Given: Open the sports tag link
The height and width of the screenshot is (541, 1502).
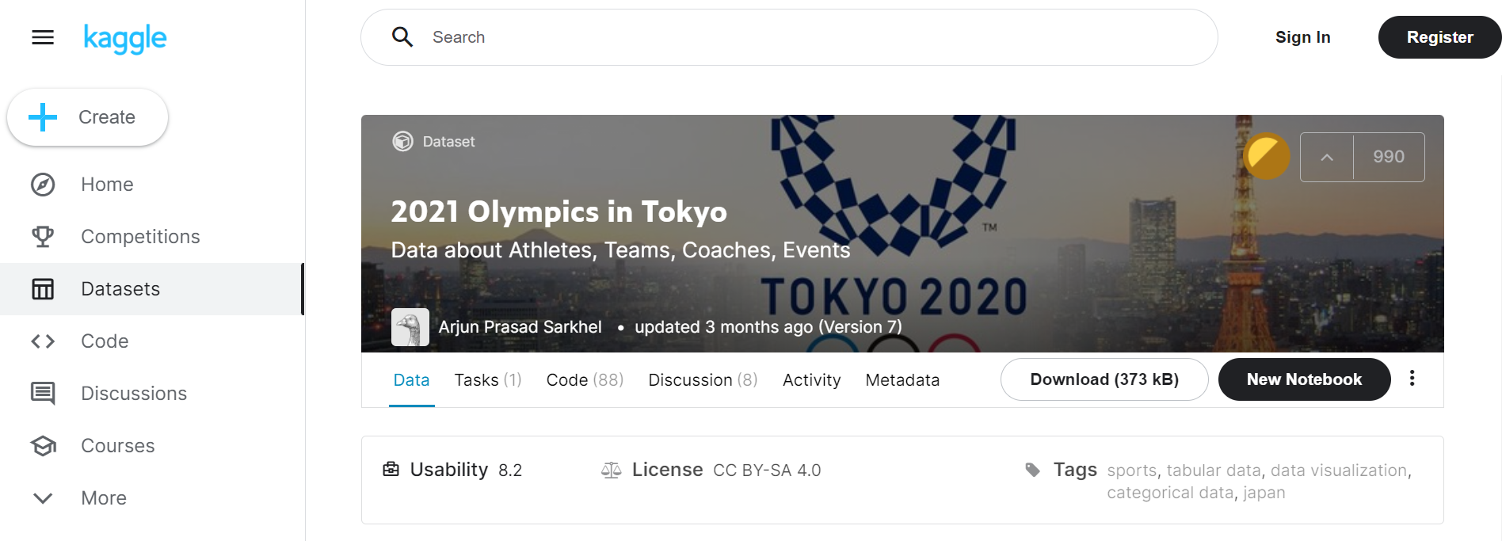Looking at the screenshot, I should click(x=1131, y=470).
